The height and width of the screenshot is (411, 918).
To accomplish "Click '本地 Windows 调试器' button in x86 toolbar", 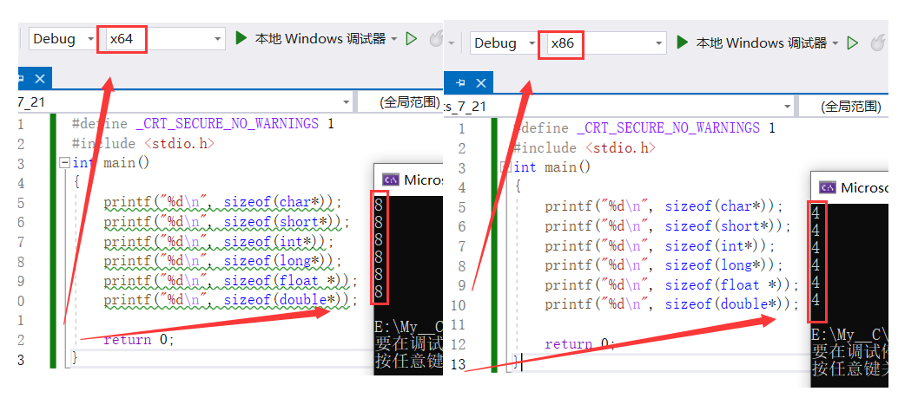I will [x=761, y=42].
